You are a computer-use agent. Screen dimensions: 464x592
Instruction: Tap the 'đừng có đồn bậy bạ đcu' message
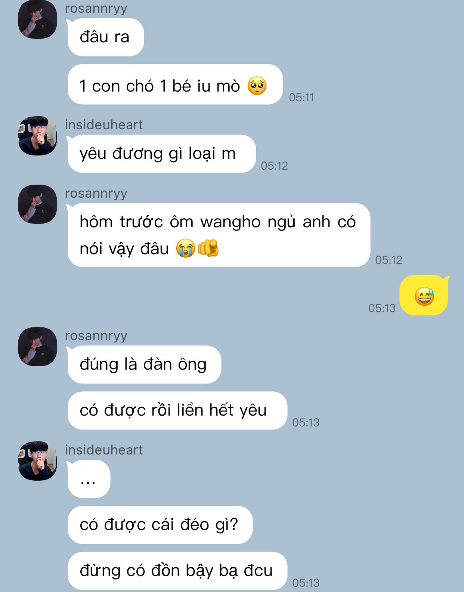click(177, 571)
